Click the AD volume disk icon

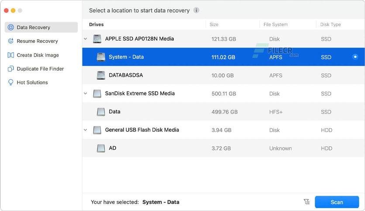[x=101, y=148]
